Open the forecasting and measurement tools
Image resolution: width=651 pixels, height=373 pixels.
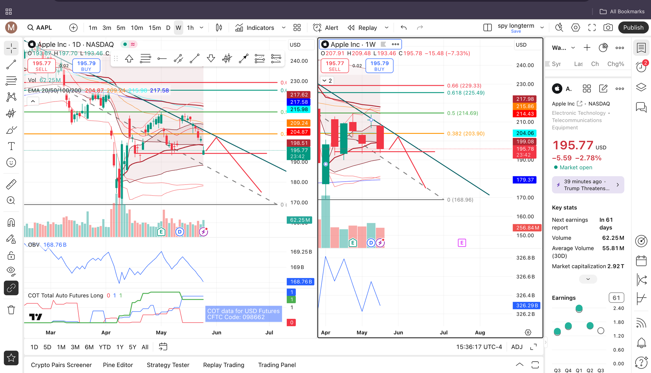11,113
